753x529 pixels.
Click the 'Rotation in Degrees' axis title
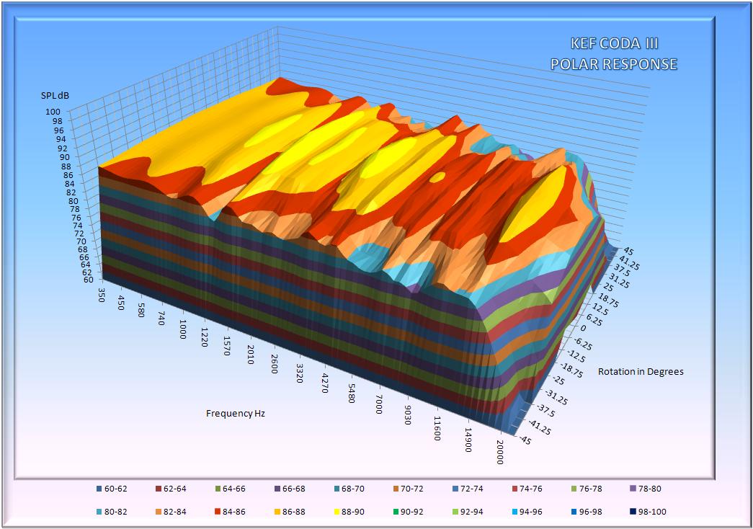(641, 371)
